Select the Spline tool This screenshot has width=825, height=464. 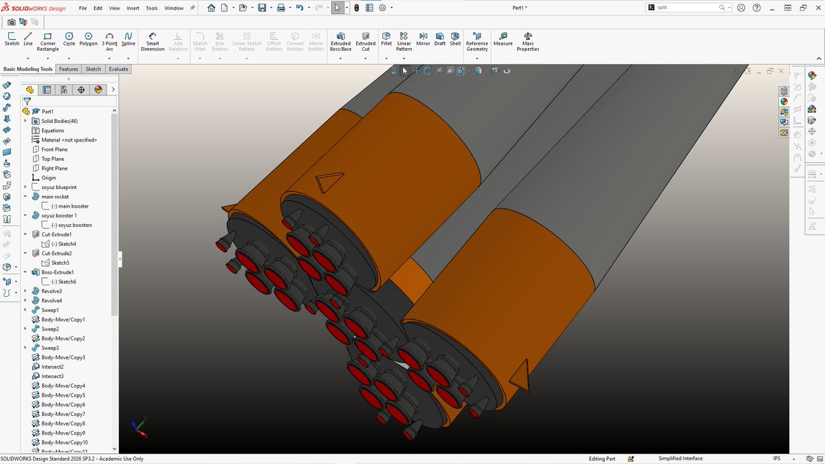pyautogui.click(x=129, y=39)
